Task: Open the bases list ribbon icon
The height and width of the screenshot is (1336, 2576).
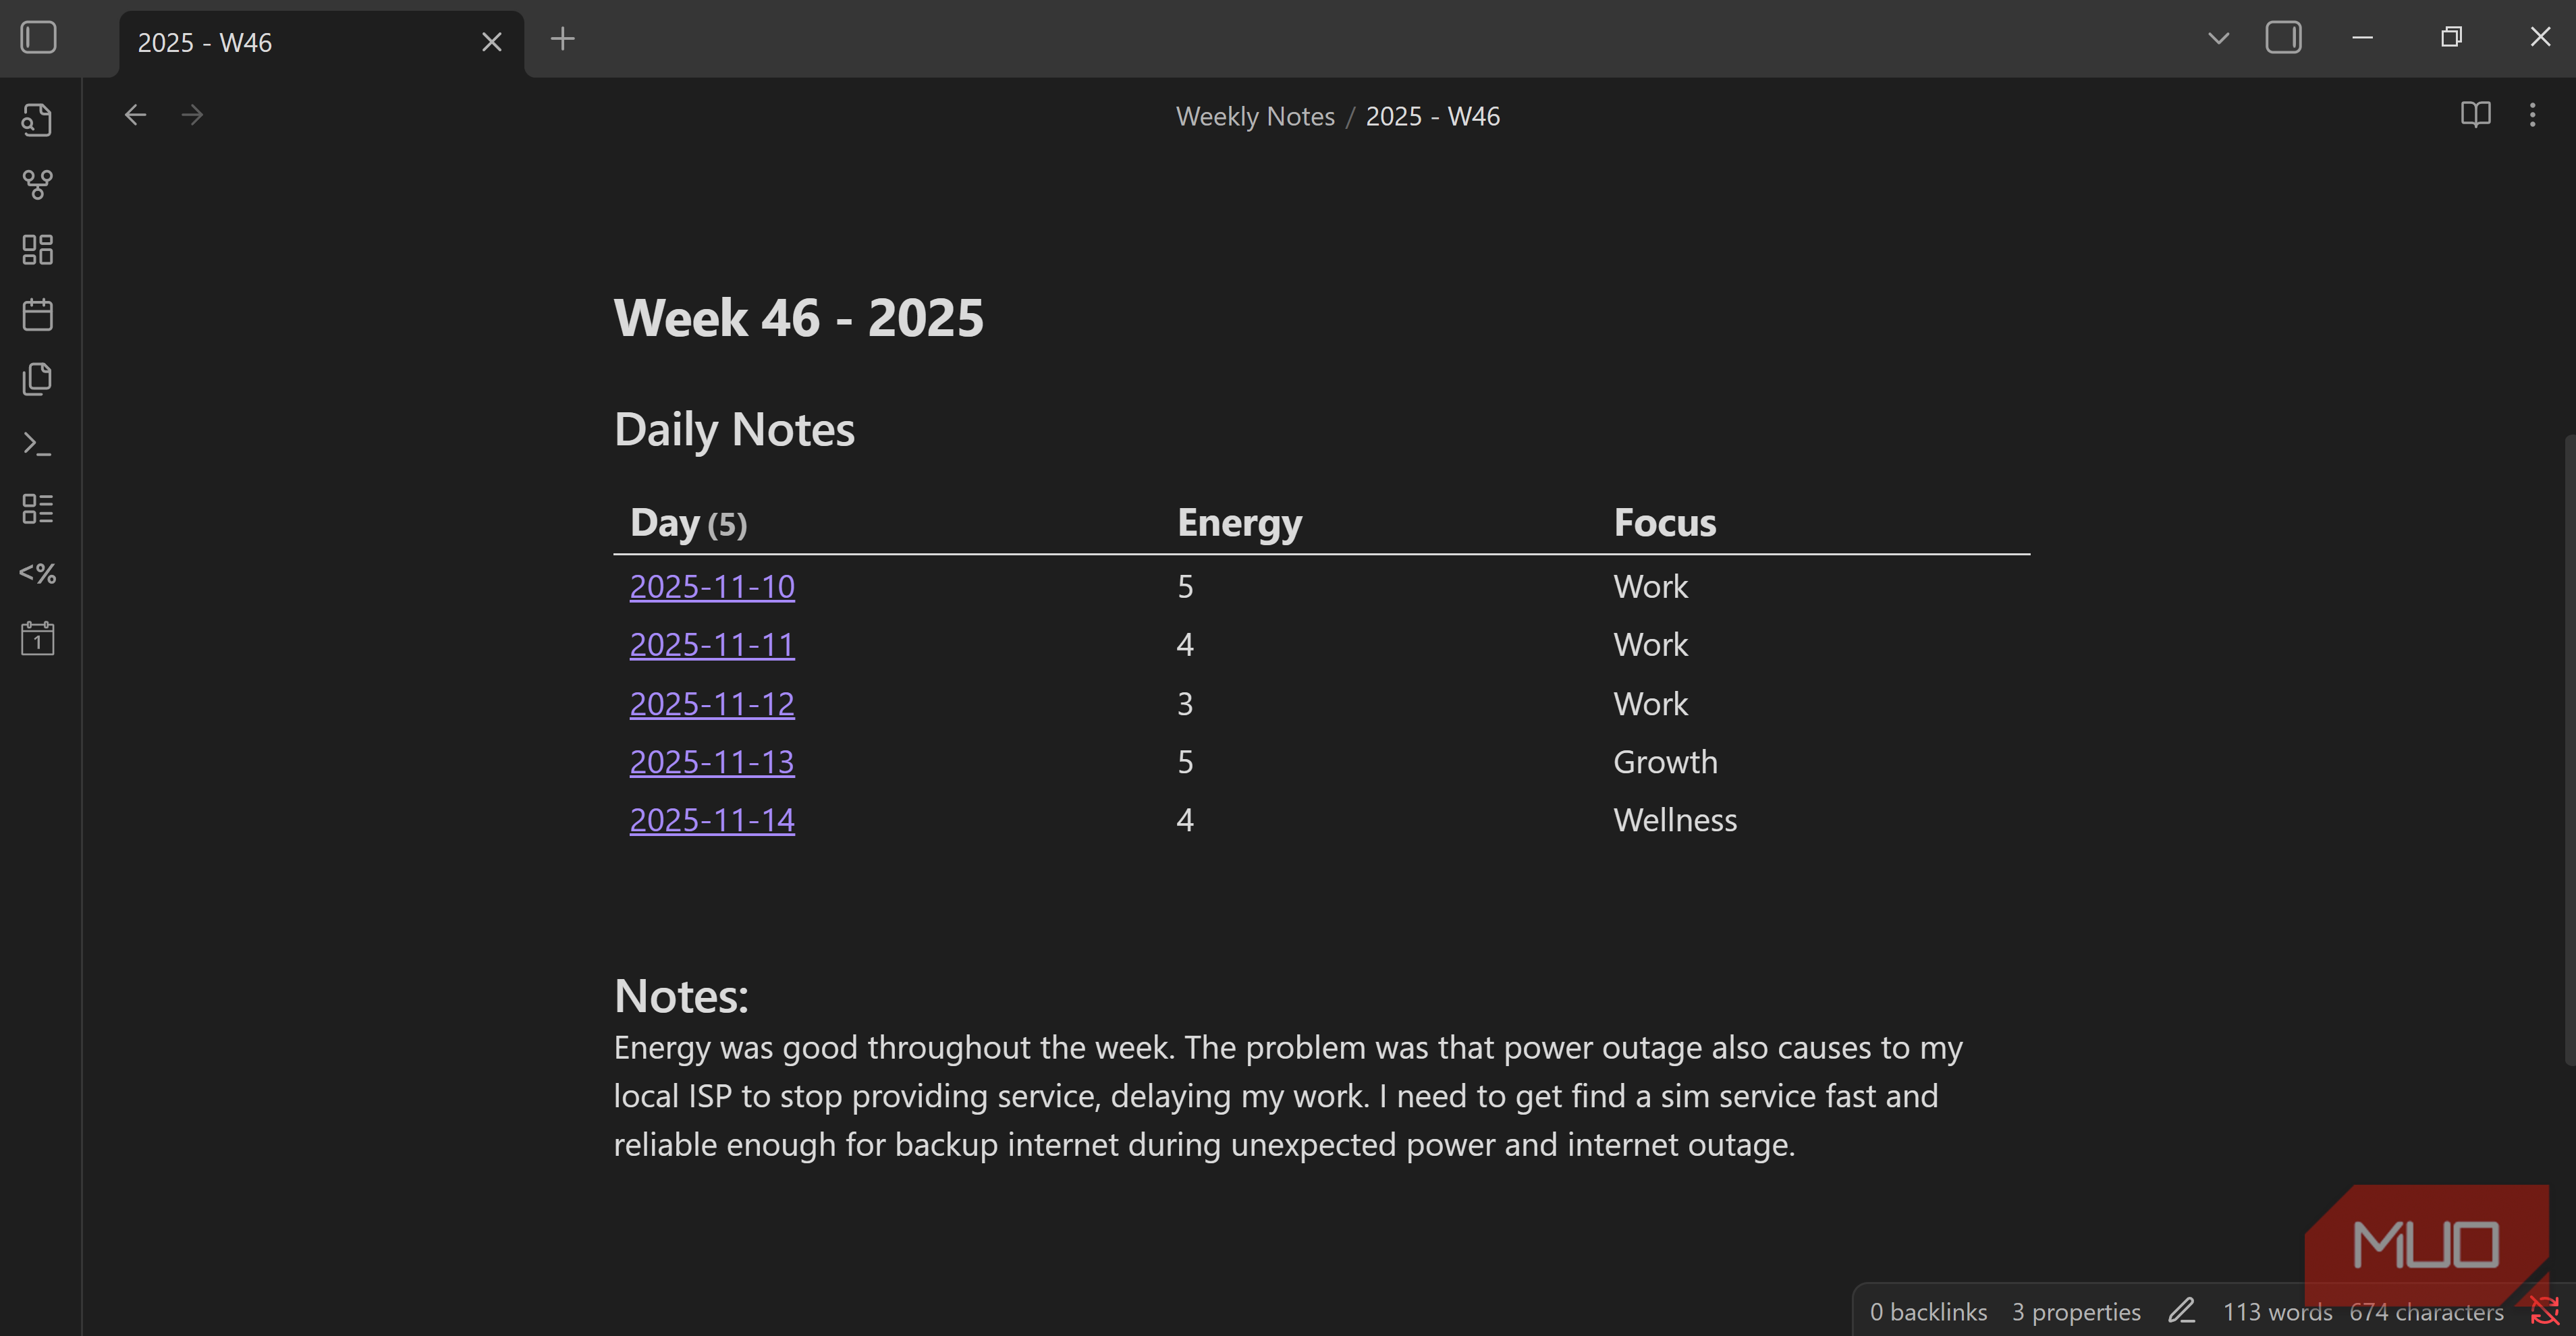Action: pos(37,508)
